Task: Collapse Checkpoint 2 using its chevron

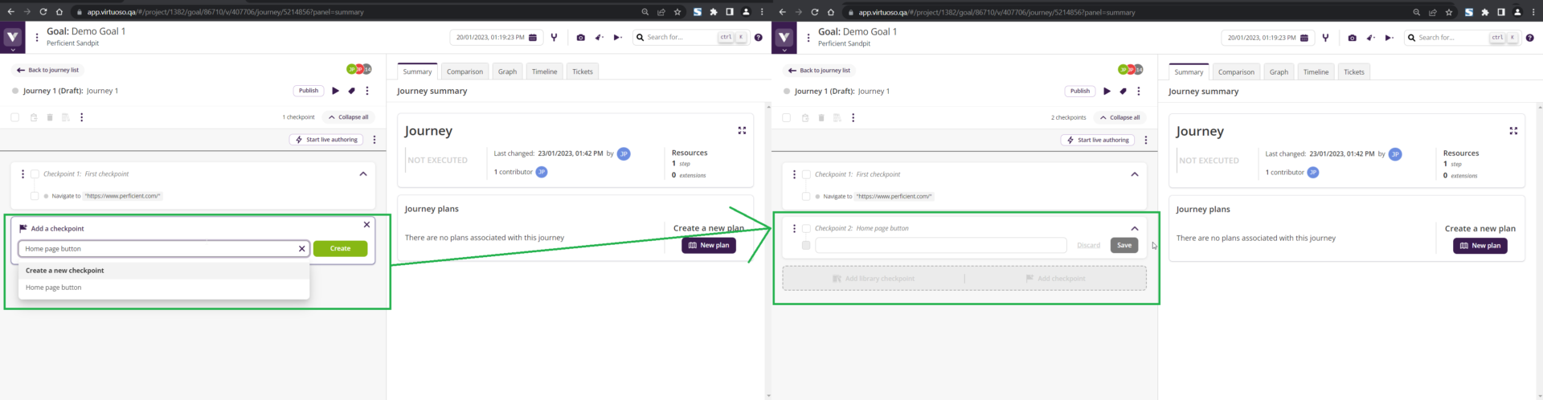Action: coord(1134,229)
